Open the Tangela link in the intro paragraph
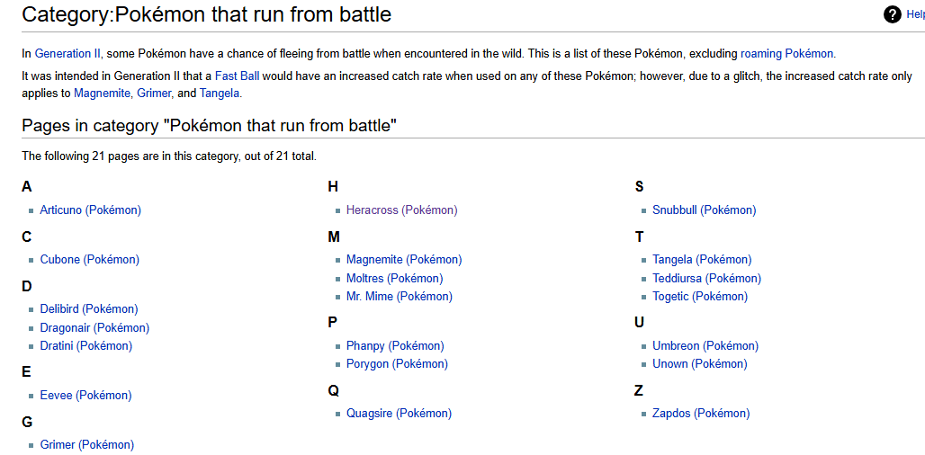This screenshot has width=925, height=455. (220, 94)
